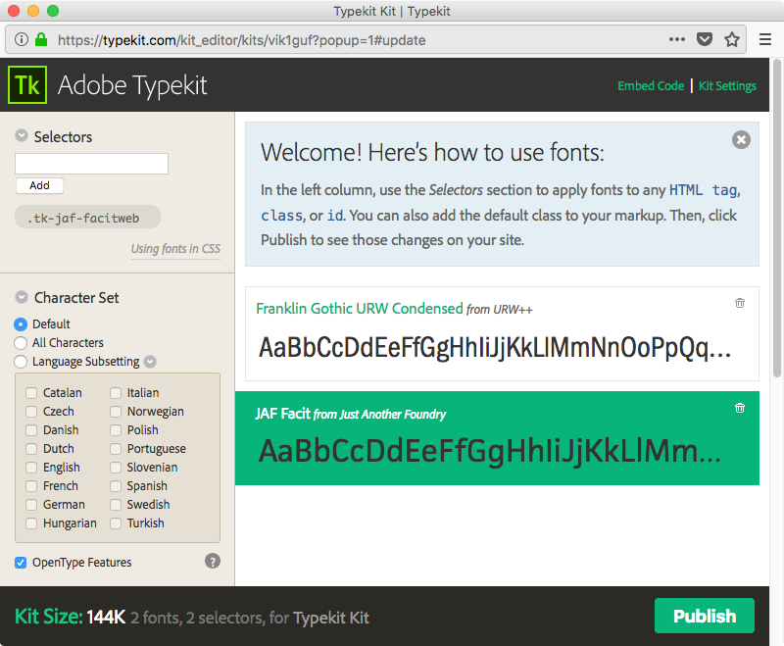Open the Embed Code link
Screen dimensions: 784x646
(x=651, y=86)
